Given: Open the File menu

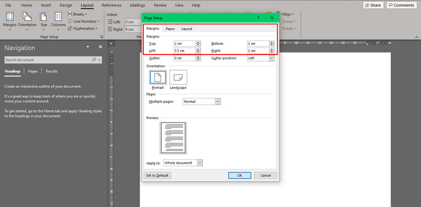Looking at the screenshot, I should tap(8, 5).
